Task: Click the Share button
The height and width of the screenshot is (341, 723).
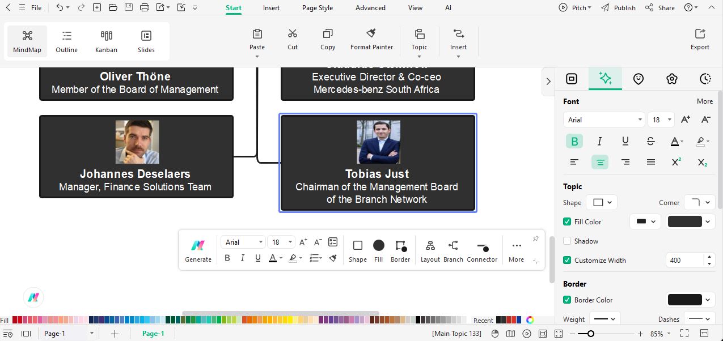Action: pyautogui.click(x=660, y=8)
